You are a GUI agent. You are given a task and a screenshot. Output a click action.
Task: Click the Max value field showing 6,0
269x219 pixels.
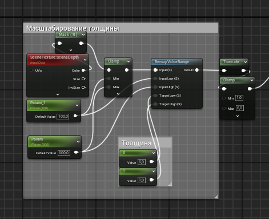point(240,108)
